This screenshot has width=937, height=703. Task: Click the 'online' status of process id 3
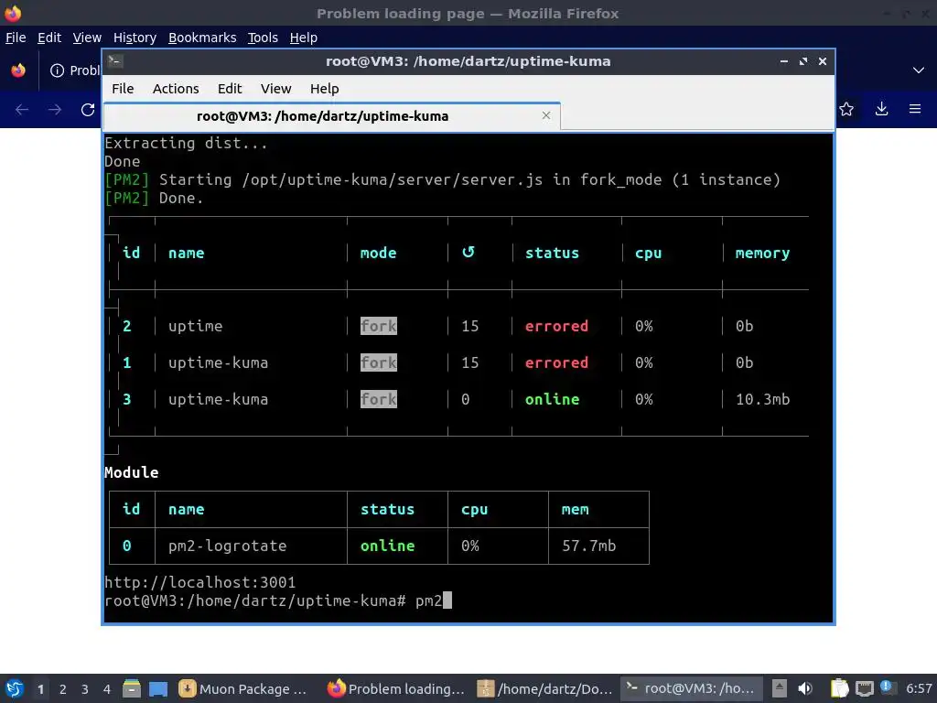[x=552, y=399]
